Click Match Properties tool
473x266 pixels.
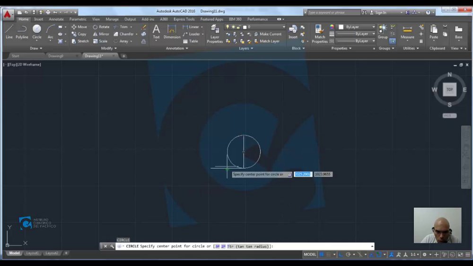tap(319, 34)
